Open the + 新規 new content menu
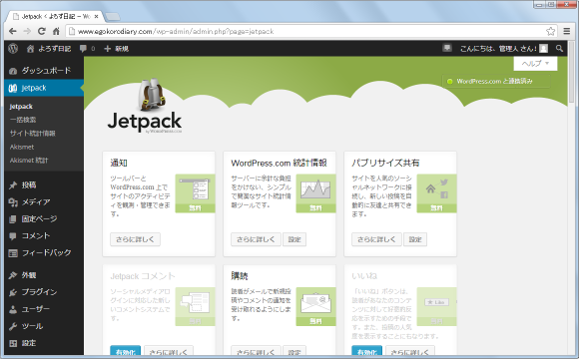Viewport: 579px width, 359px height. tap(117, 48)
